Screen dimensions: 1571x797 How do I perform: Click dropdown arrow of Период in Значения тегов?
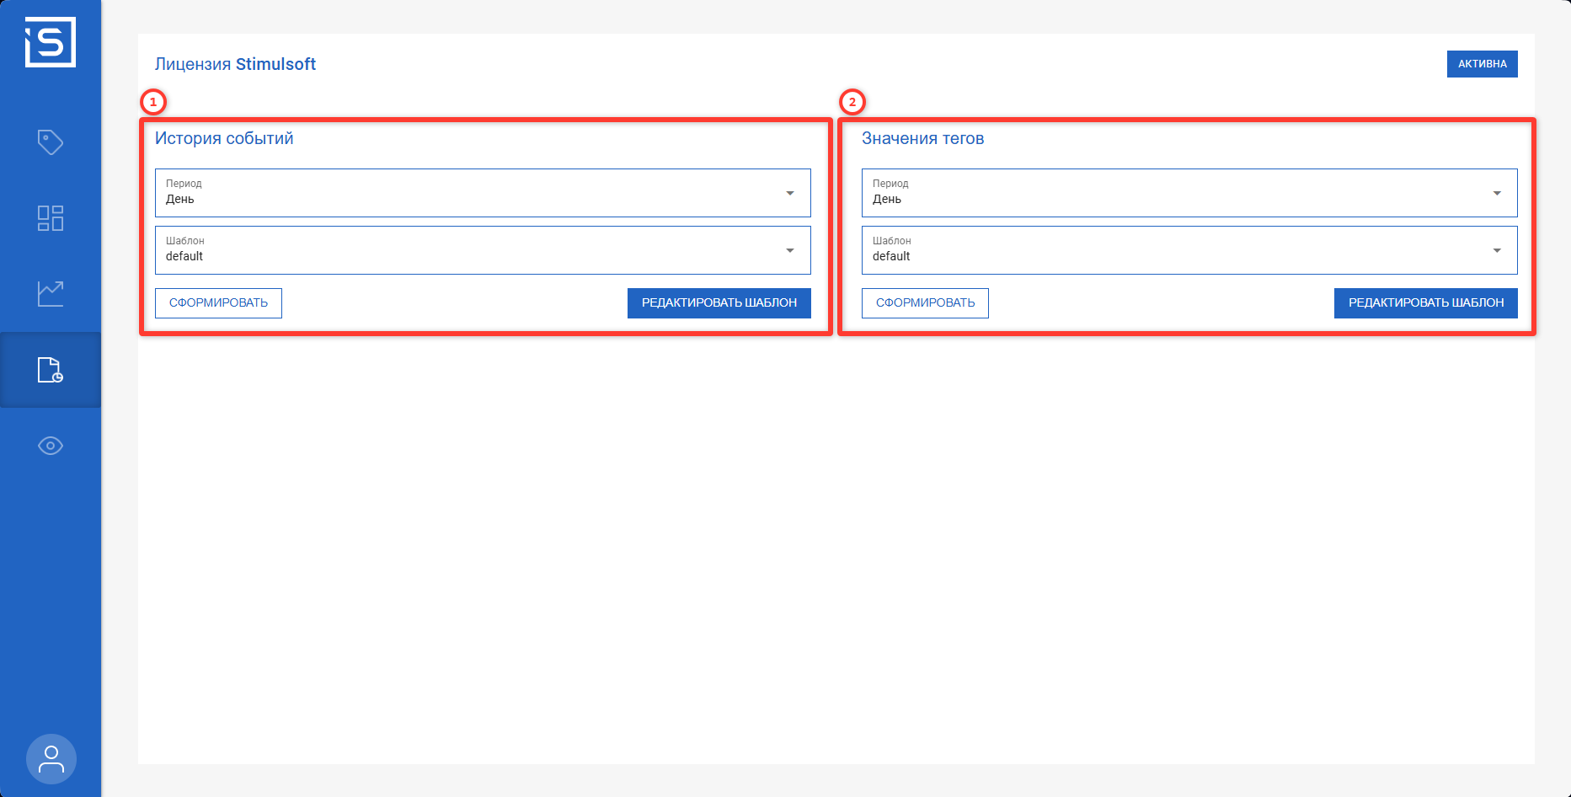(1497, 193)
